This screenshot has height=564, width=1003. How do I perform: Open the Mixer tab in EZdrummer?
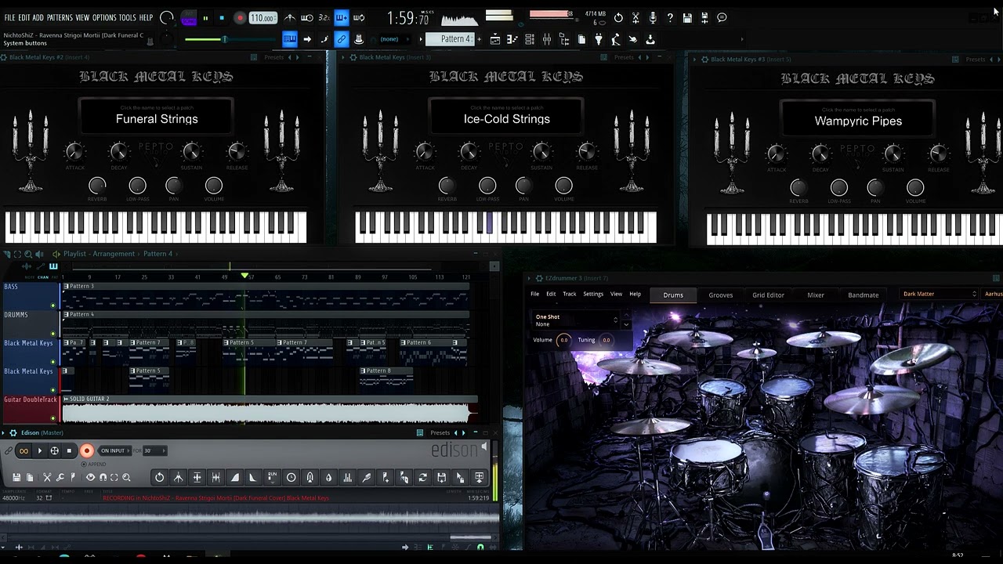coord(816,295)
